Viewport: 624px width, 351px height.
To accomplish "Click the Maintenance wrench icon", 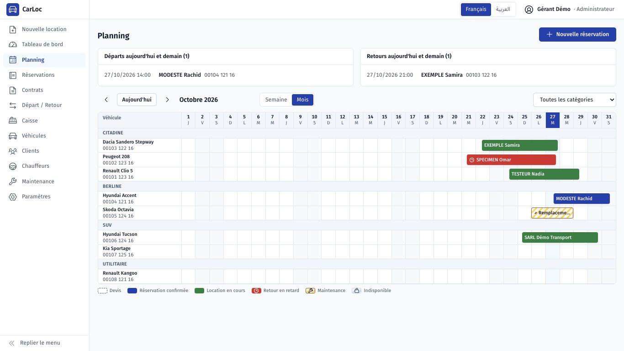I will 13,181.
